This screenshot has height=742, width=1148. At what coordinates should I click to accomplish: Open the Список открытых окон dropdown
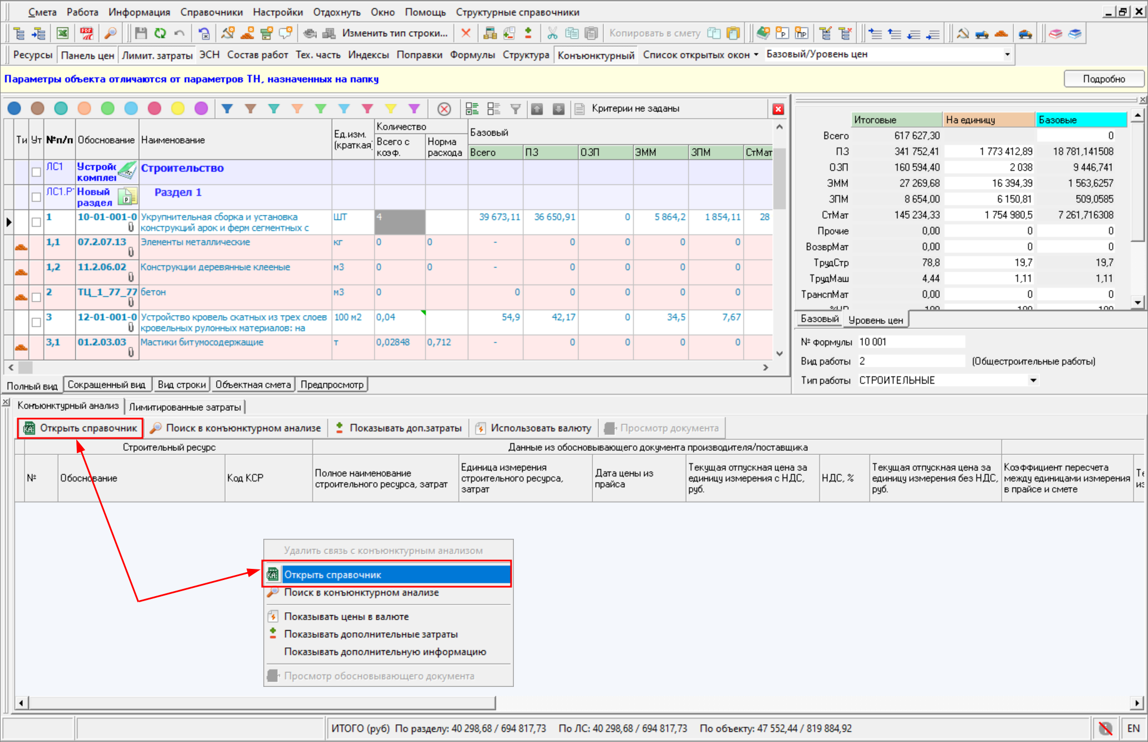[x=700, y=55]
